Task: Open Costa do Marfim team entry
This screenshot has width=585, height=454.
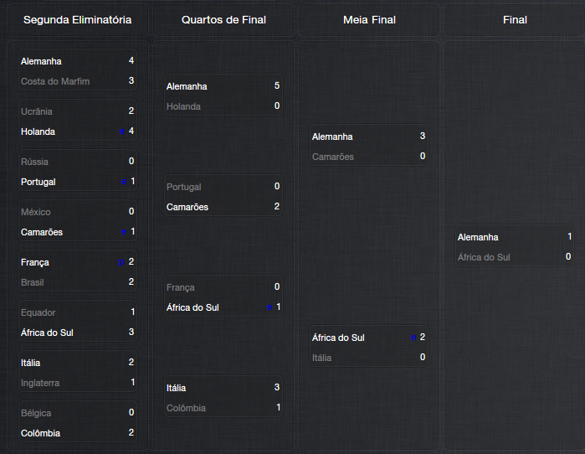Action: point(55,81)
